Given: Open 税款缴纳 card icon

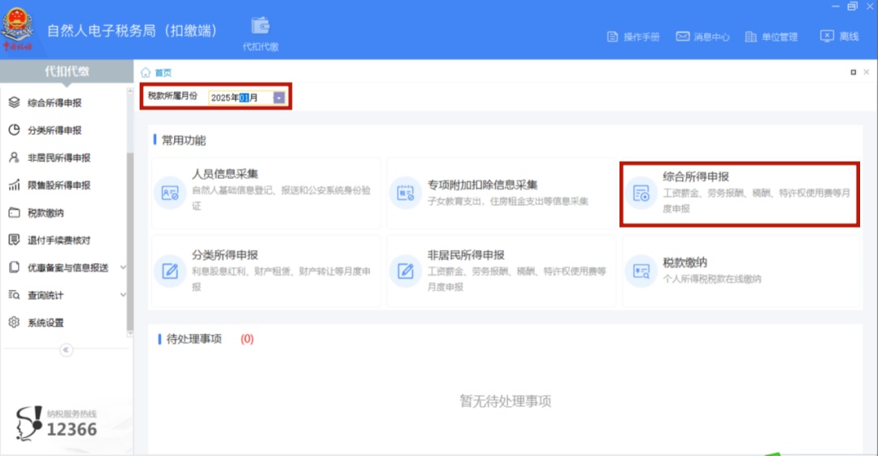Looking at the screenshot, I should 641,271.
